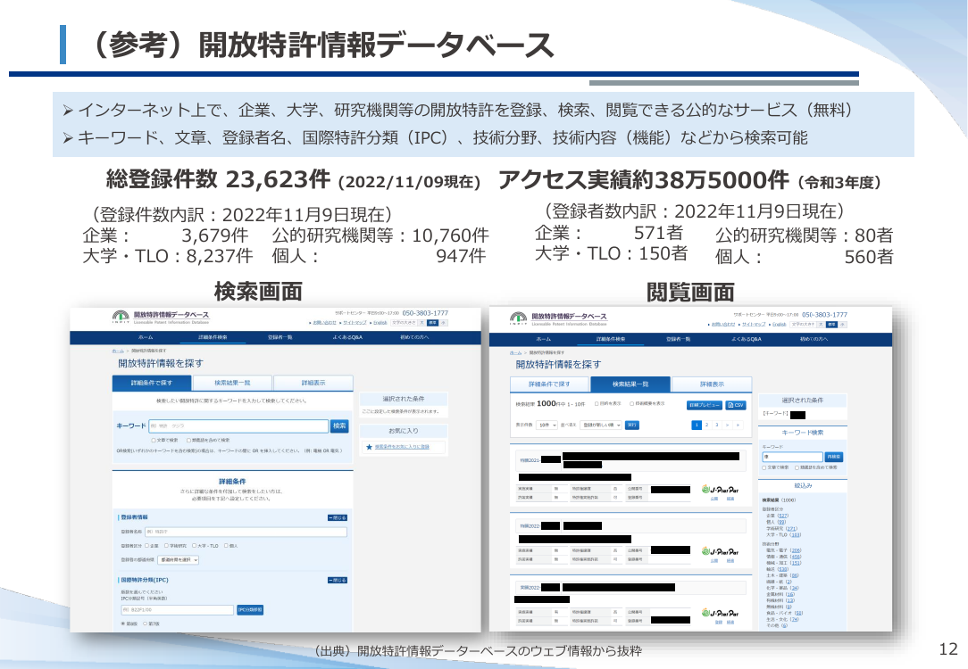Click the blue 検索 button beside keyword field
Image resolution: width=968 pixels, height=669 pixels.
click(x=339, y=426)
